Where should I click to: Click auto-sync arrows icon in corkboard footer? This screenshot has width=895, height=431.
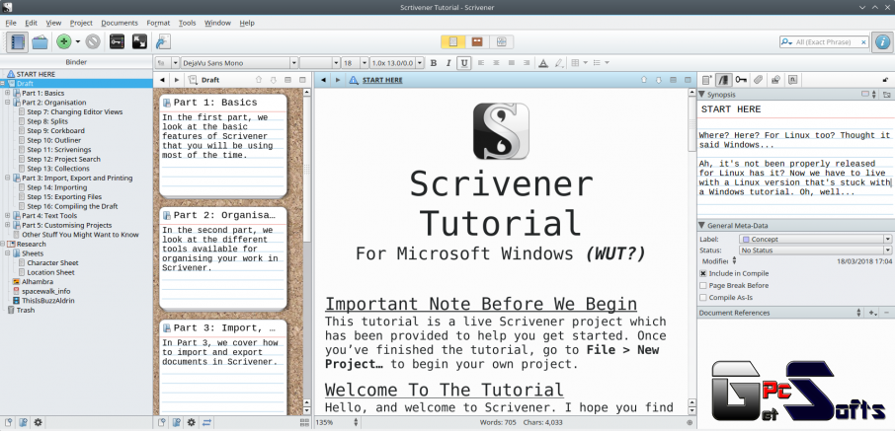[206, 422]
